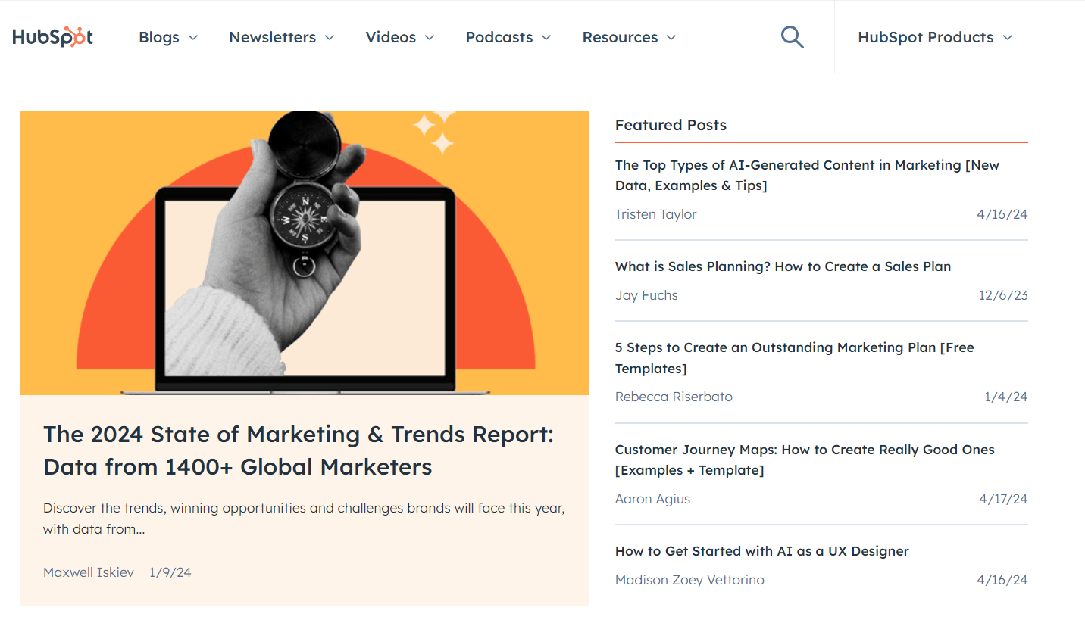Image resolution: width=1085 pixels, height=617 pixels.
Task: Click the 4/17/24 date of Customer Journey post
Action: pyautogui.click(x=1003, y=499)
